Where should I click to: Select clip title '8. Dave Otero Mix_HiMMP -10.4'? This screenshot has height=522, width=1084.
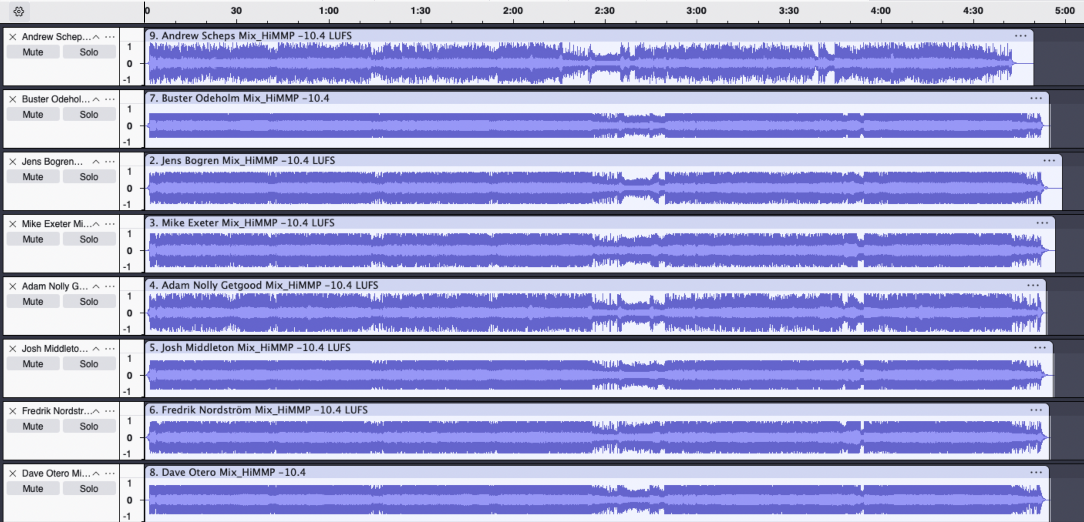coord(227,472)
